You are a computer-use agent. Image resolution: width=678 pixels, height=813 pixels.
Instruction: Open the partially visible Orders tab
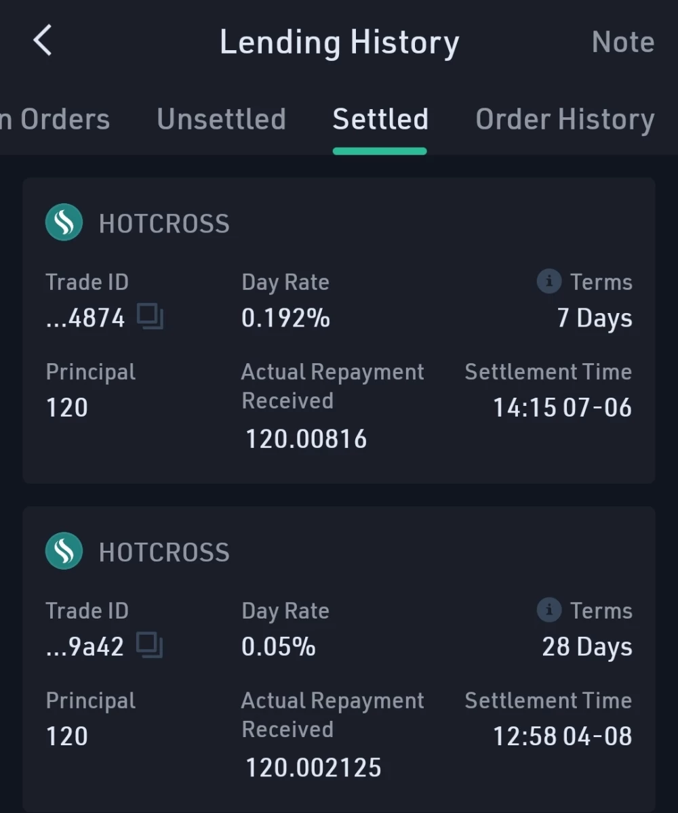coord(54,119)
